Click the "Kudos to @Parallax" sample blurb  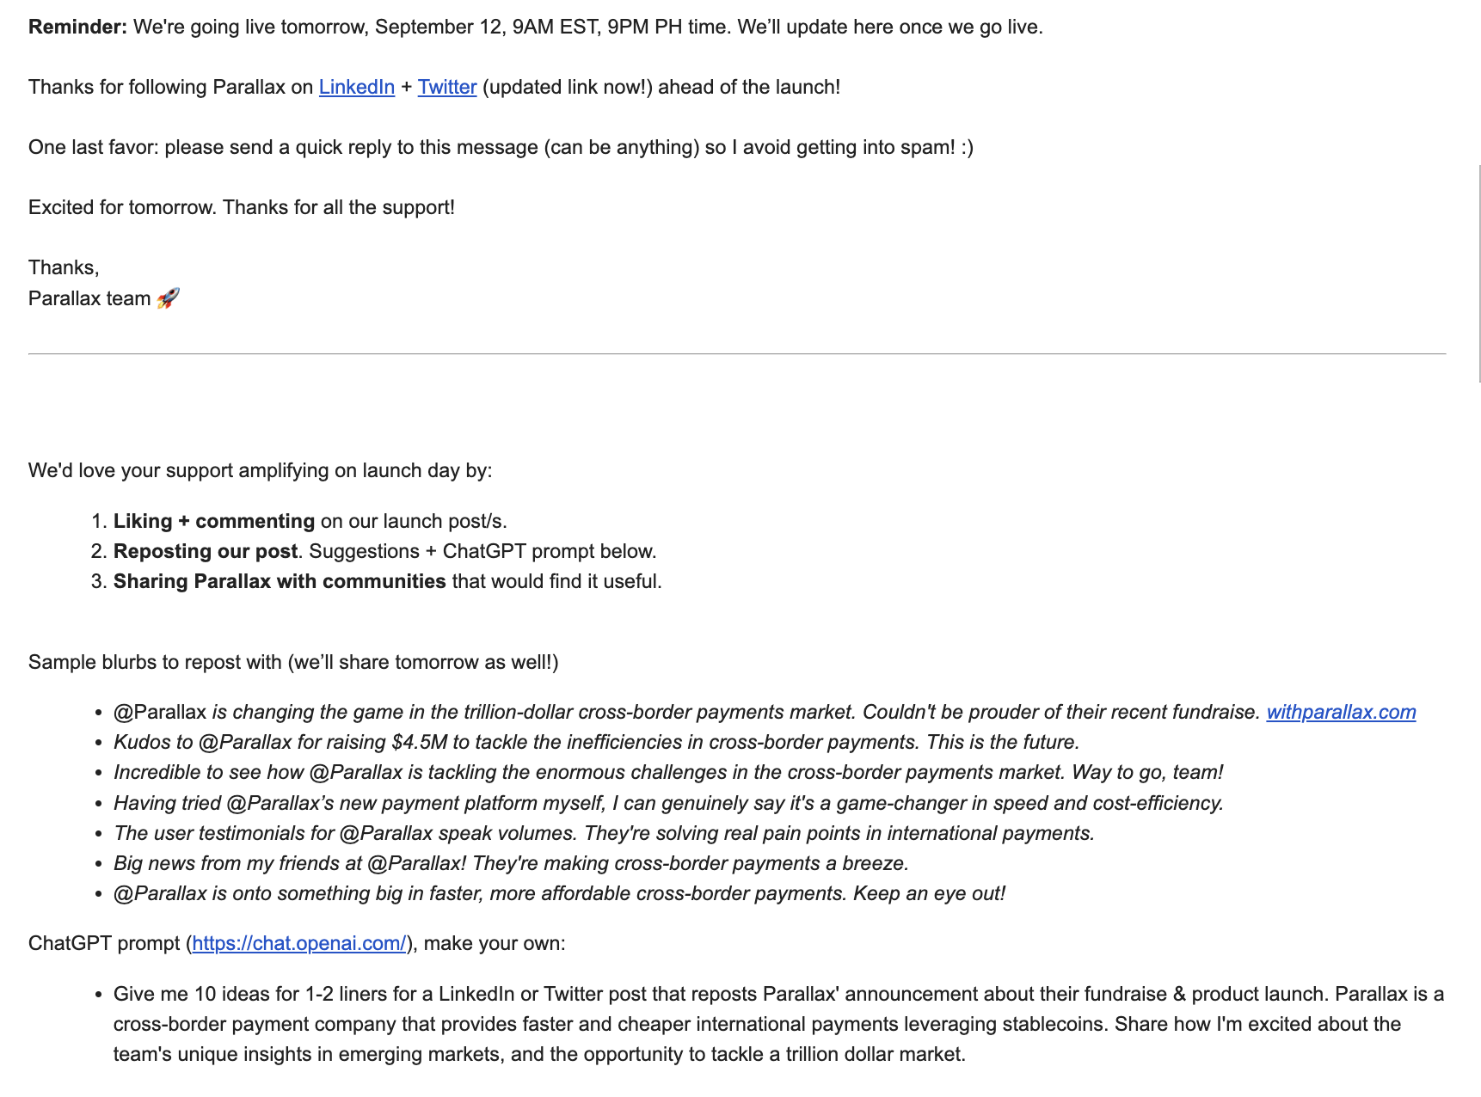point(596,742)
